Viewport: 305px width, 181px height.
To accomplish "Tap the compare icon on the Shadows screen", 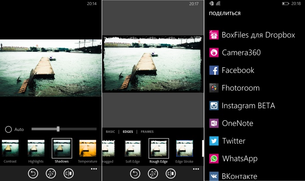I will pos(69,173).
